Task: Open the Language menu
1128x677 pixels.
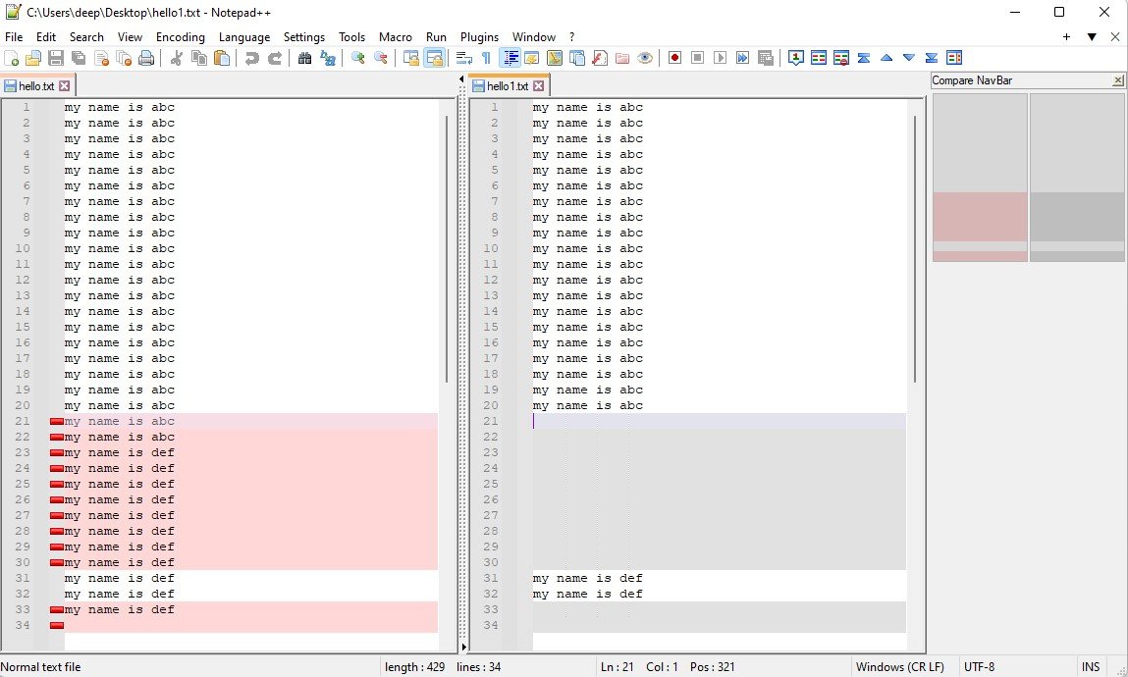Action: click(x=244, y=36)
